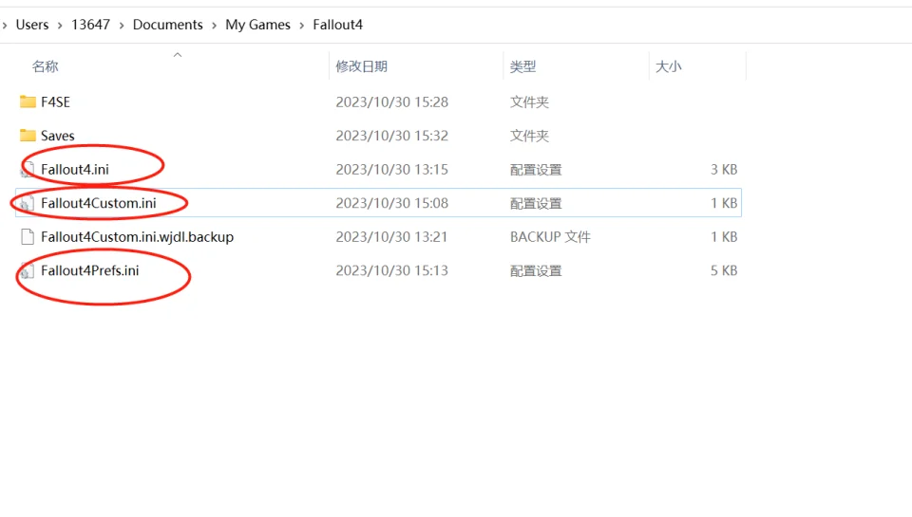Navigate to Documents in the breadcrumb
This screenshot has height=517, width=912.
tap(167, 25)
